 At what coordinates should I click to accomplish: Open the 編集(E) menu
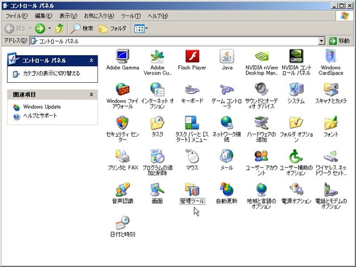(x=43, y=16)
